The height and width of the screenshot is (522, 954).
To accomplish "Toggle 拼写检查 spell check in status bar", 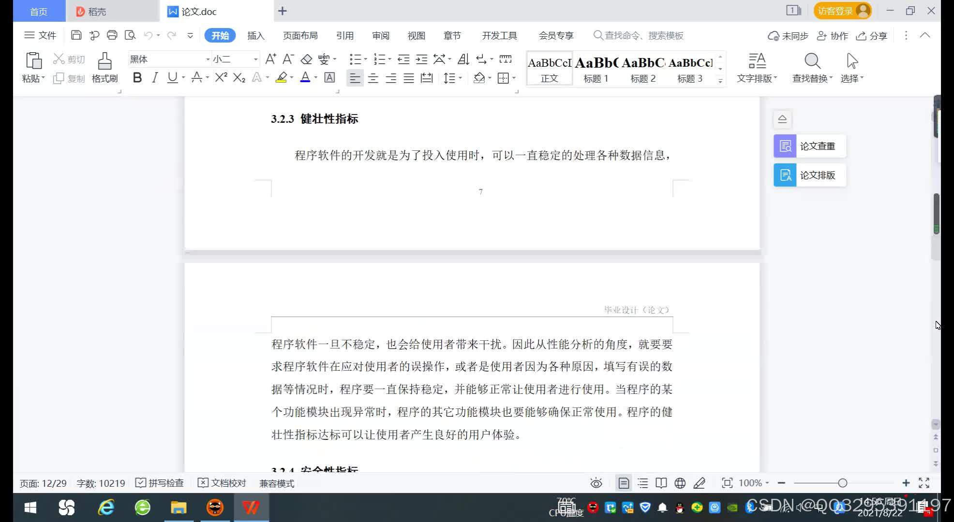I will [x=160, y=483].
